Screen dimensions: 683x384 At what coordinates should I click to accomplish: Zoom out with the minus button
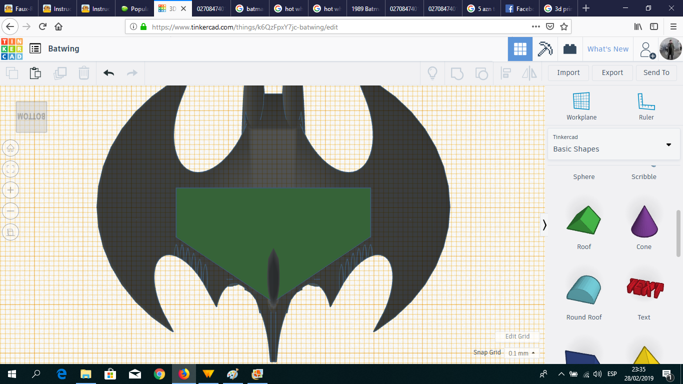[x=10, y=211]
